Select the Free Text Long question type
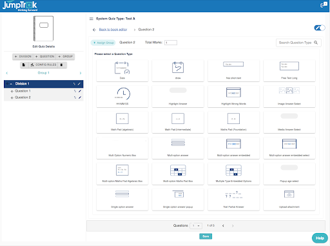The image size is (330, 246). 289,71
